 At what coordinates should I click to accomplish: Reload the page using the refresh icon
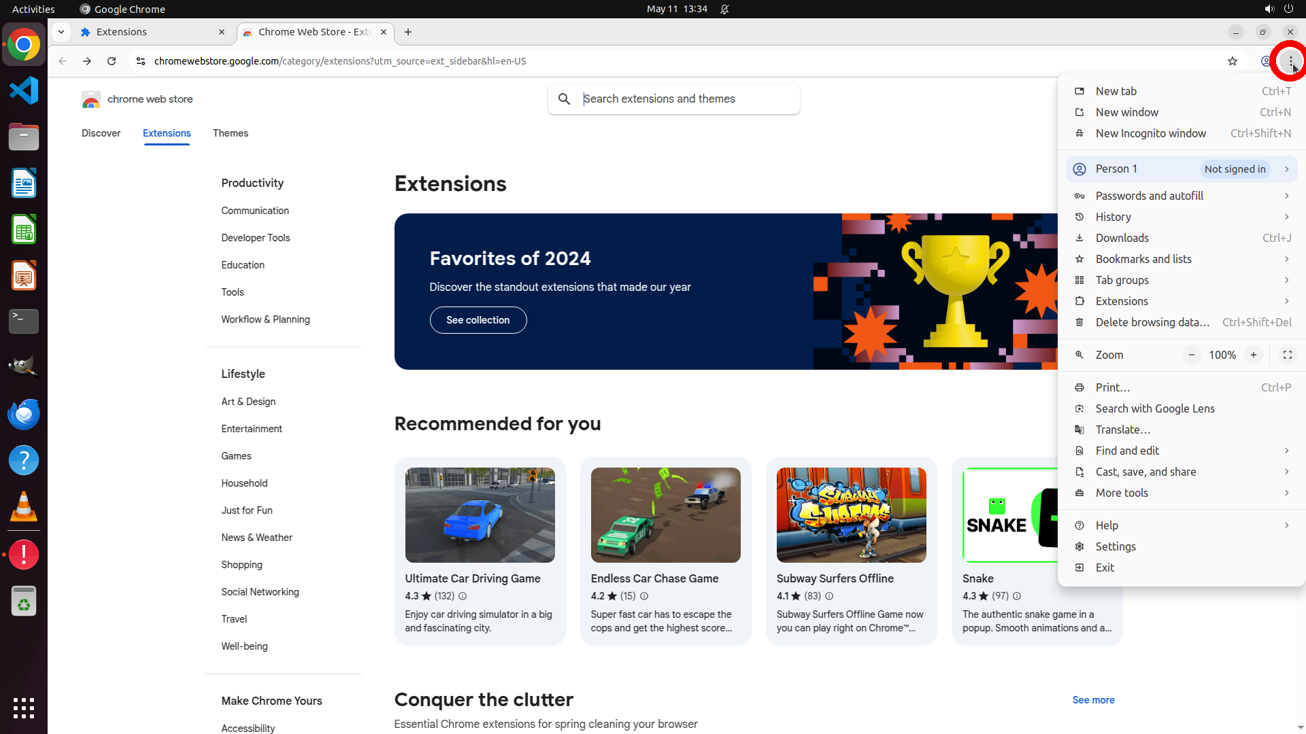tap(112, 61)
